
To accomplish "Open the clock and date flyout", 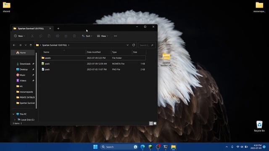I will 256,147.
